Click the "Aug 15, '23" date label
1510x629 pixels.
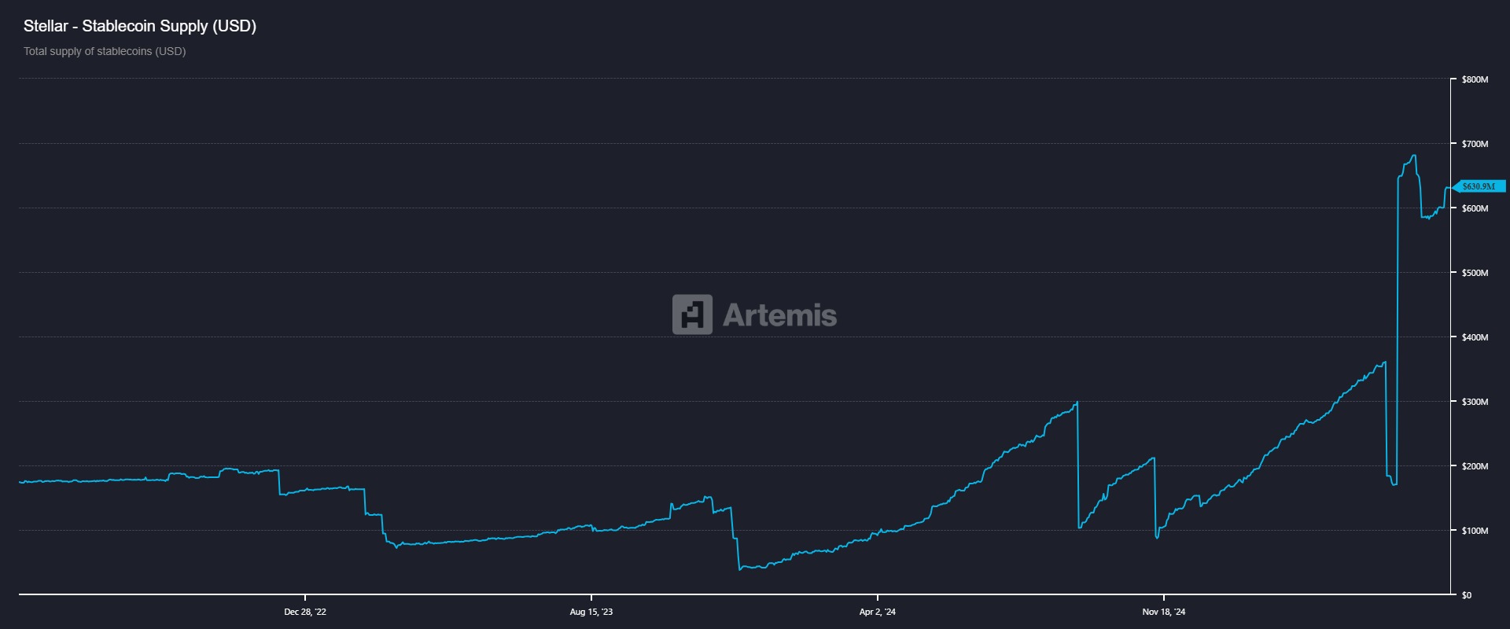pyautogui.click(x=591, y=612)
